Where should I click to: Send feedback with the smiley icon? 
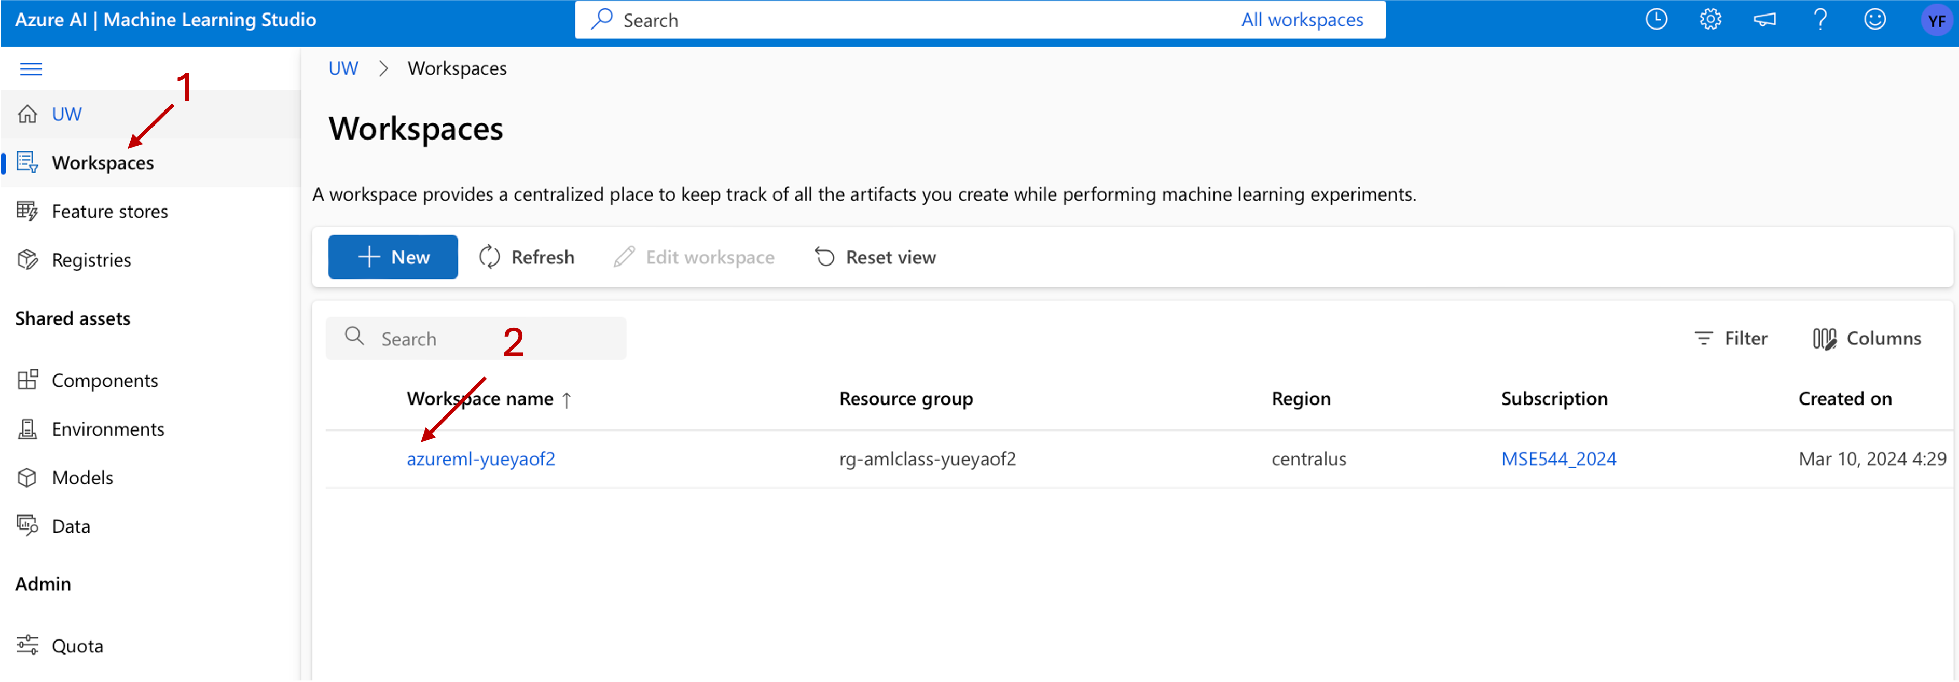pyautogui.click(x=1874, y=19)
